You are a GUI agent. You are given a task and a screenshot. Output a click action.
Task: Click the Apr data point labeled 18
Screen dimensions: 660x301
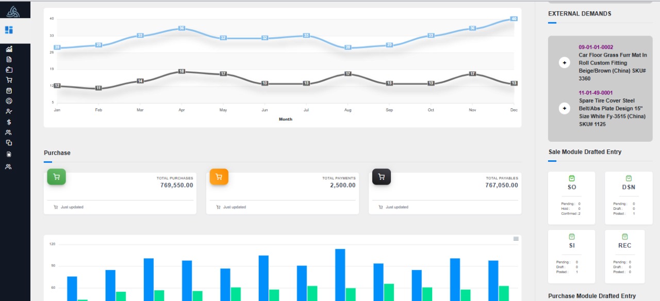pos(181,71)
